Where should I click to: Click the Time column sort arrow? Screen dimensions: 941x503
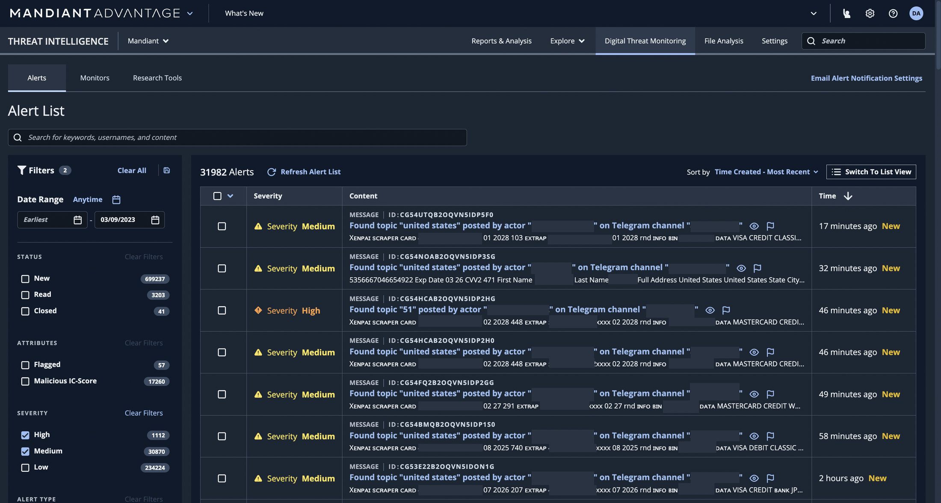coord(849,196)
